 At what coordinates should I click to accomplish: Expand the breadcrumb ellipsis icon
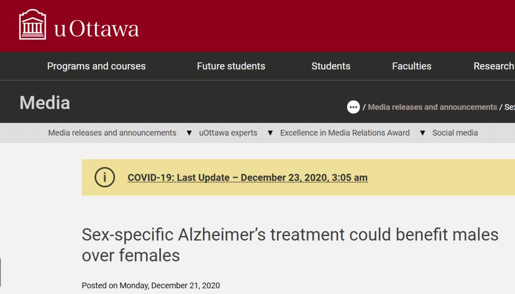click(353, 107)
